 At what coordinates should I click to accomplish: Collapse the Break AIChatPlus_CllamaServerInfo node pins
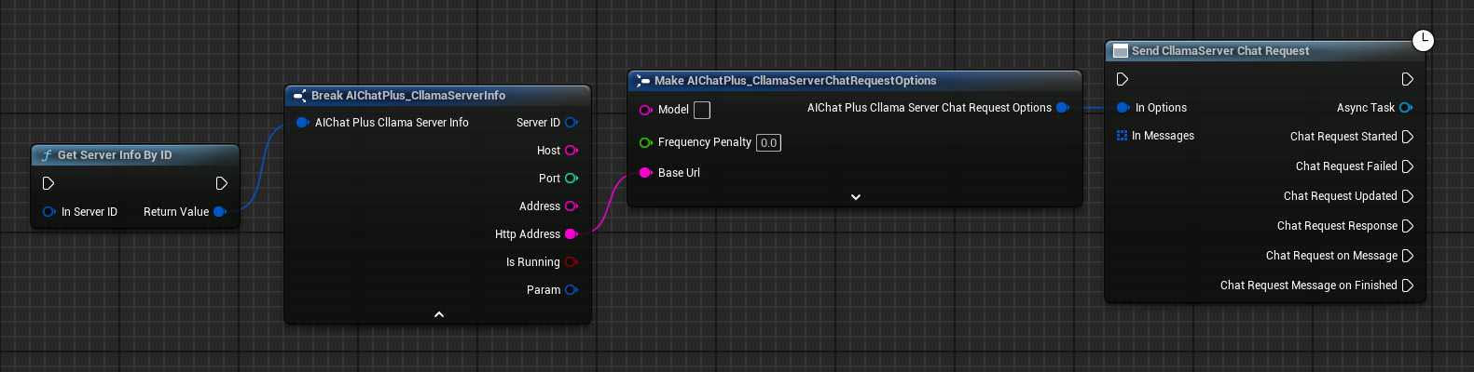coord(439,314)
